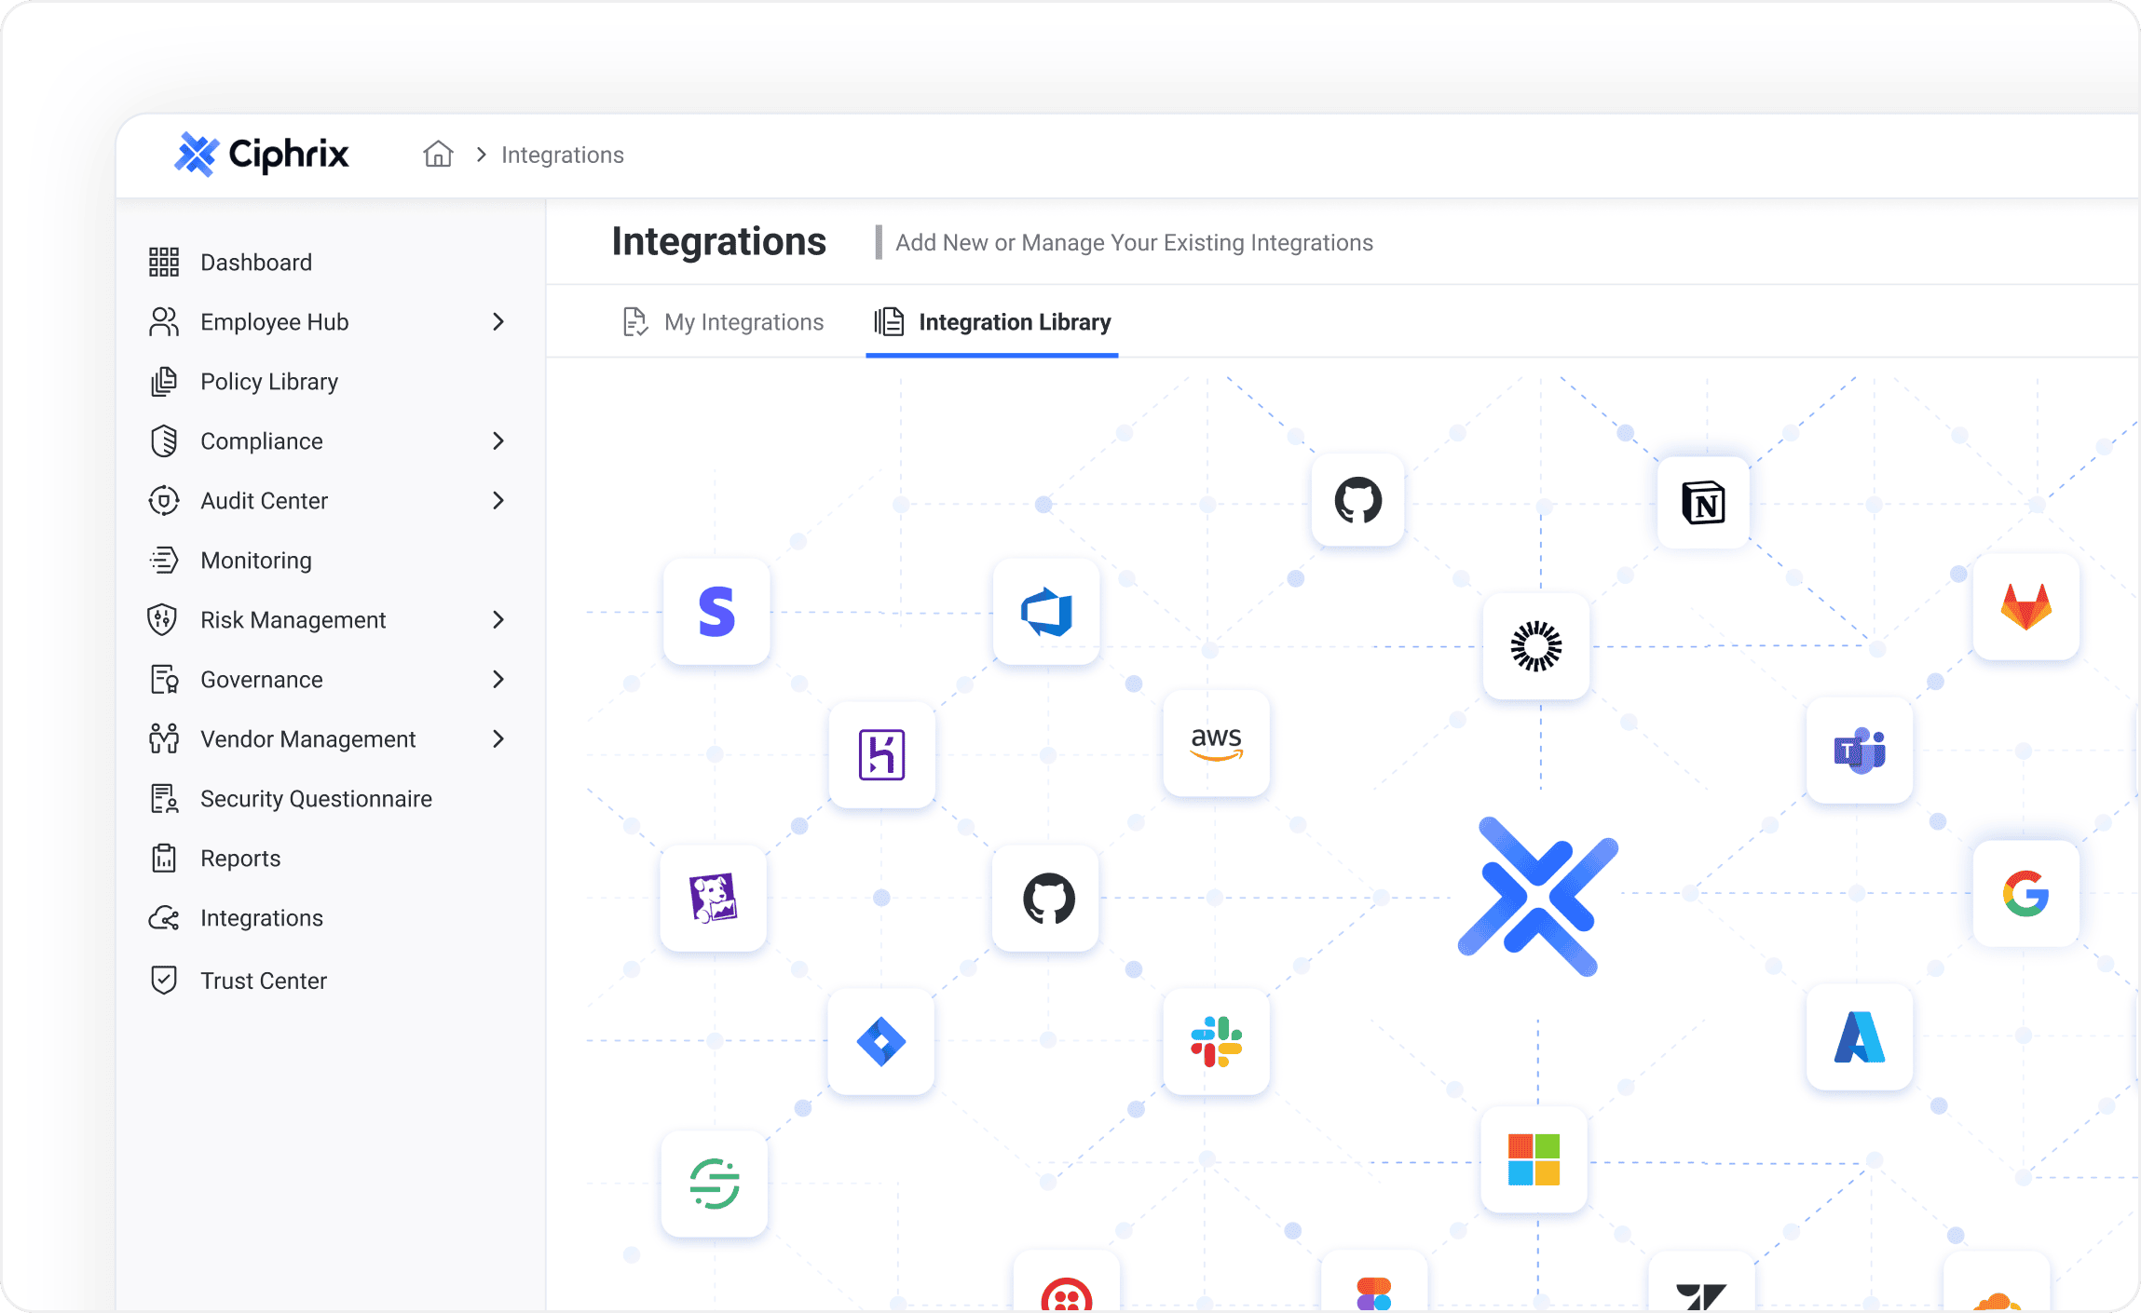The width and height of the screenshot is (2141, 1313).
Task: Expand the Employee Hub chevron
Action: (x=498, y=322)
